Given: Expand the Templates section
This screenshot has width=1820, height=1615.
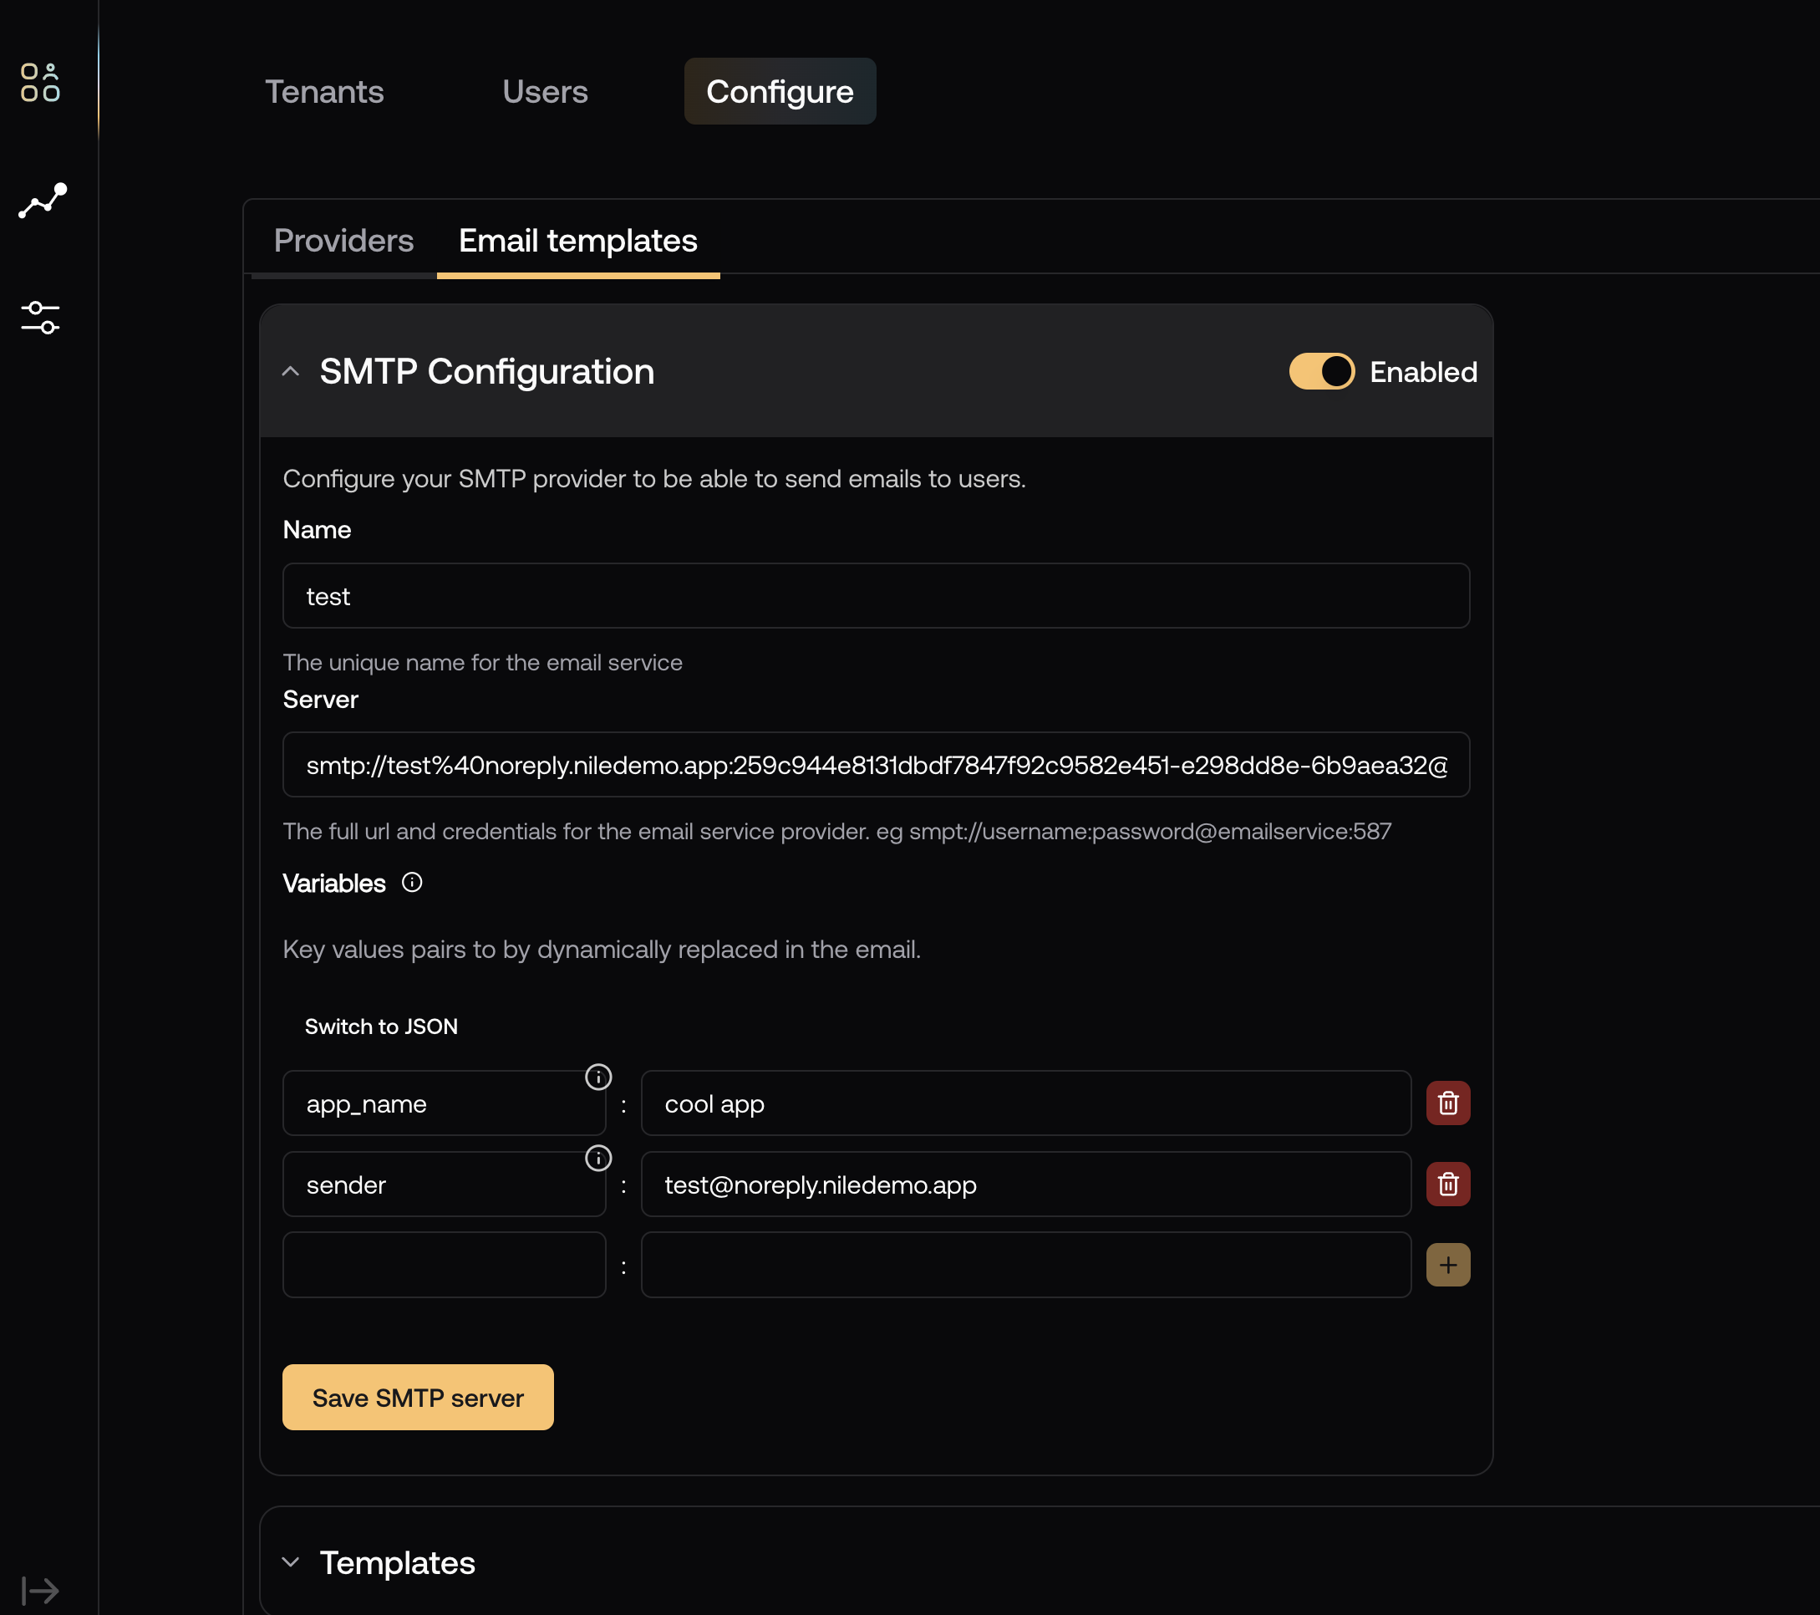Looking at the screenshot, I should click(290, 1562).
